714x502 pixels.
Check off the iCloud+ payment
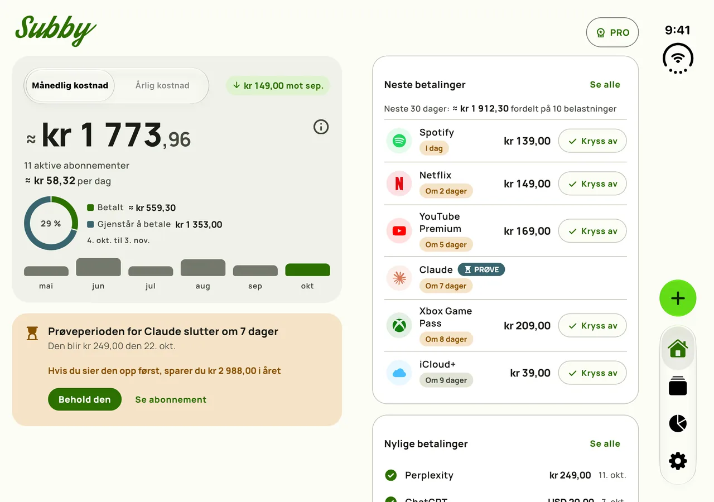point(592,373)
